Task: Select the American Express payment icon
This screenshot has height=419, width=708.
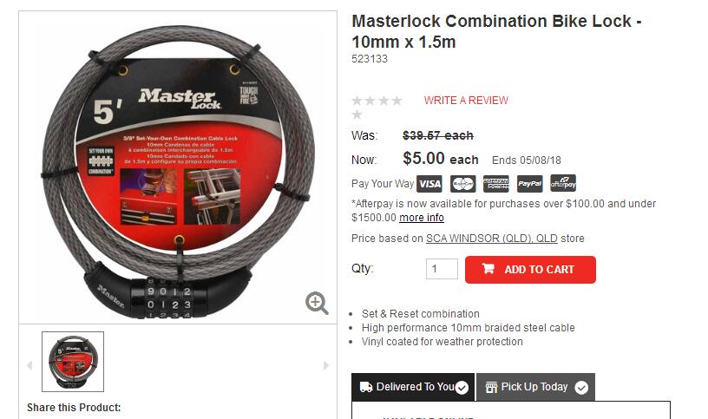Action: tap(496, 184)
